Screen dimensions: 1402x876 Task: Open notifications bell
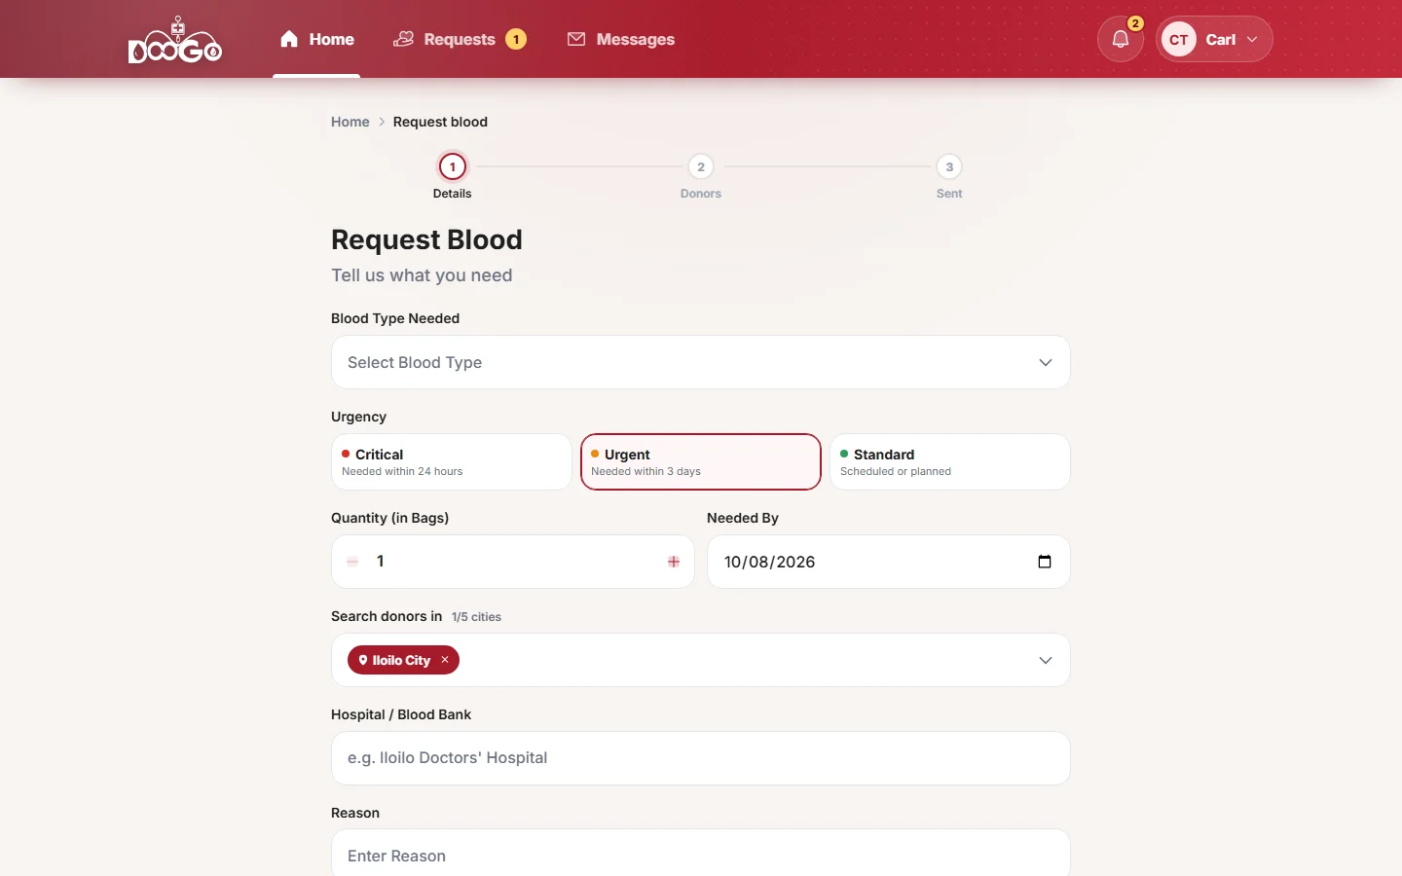[x=1121, y=39]
